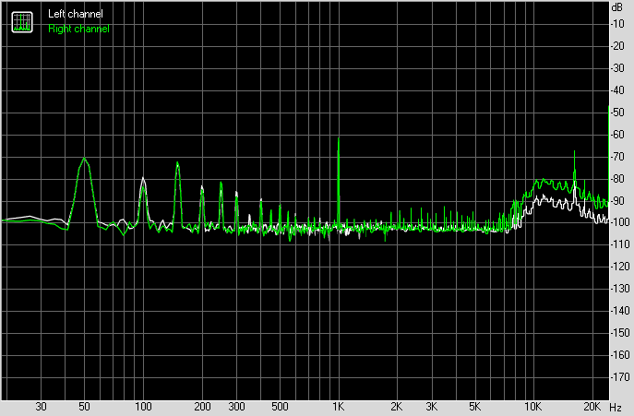Image resolution: width=634 pixels, height=416 pixels.
Task: Click the -20 dB scale label
Action: pos(617,46)
